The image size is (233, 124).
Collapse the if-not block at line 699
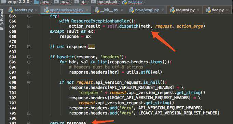pyautogui.click(x=29, y=82)
